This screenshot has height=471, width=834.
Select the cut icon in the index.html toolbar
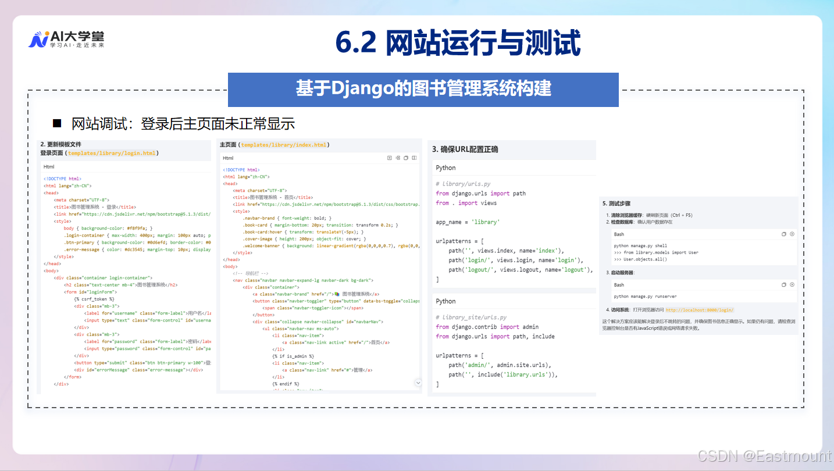pos(397,158)
